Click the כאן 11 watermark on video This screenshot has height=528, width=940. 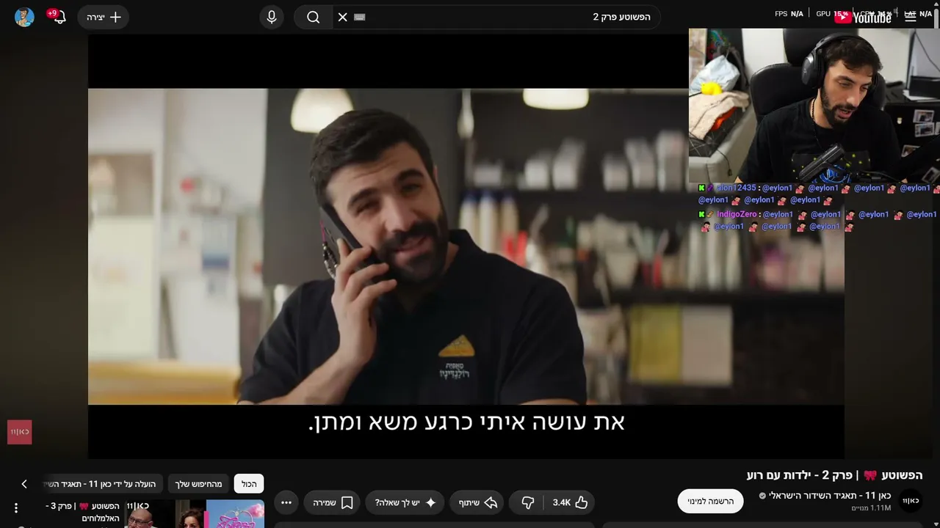pos(20,432)
